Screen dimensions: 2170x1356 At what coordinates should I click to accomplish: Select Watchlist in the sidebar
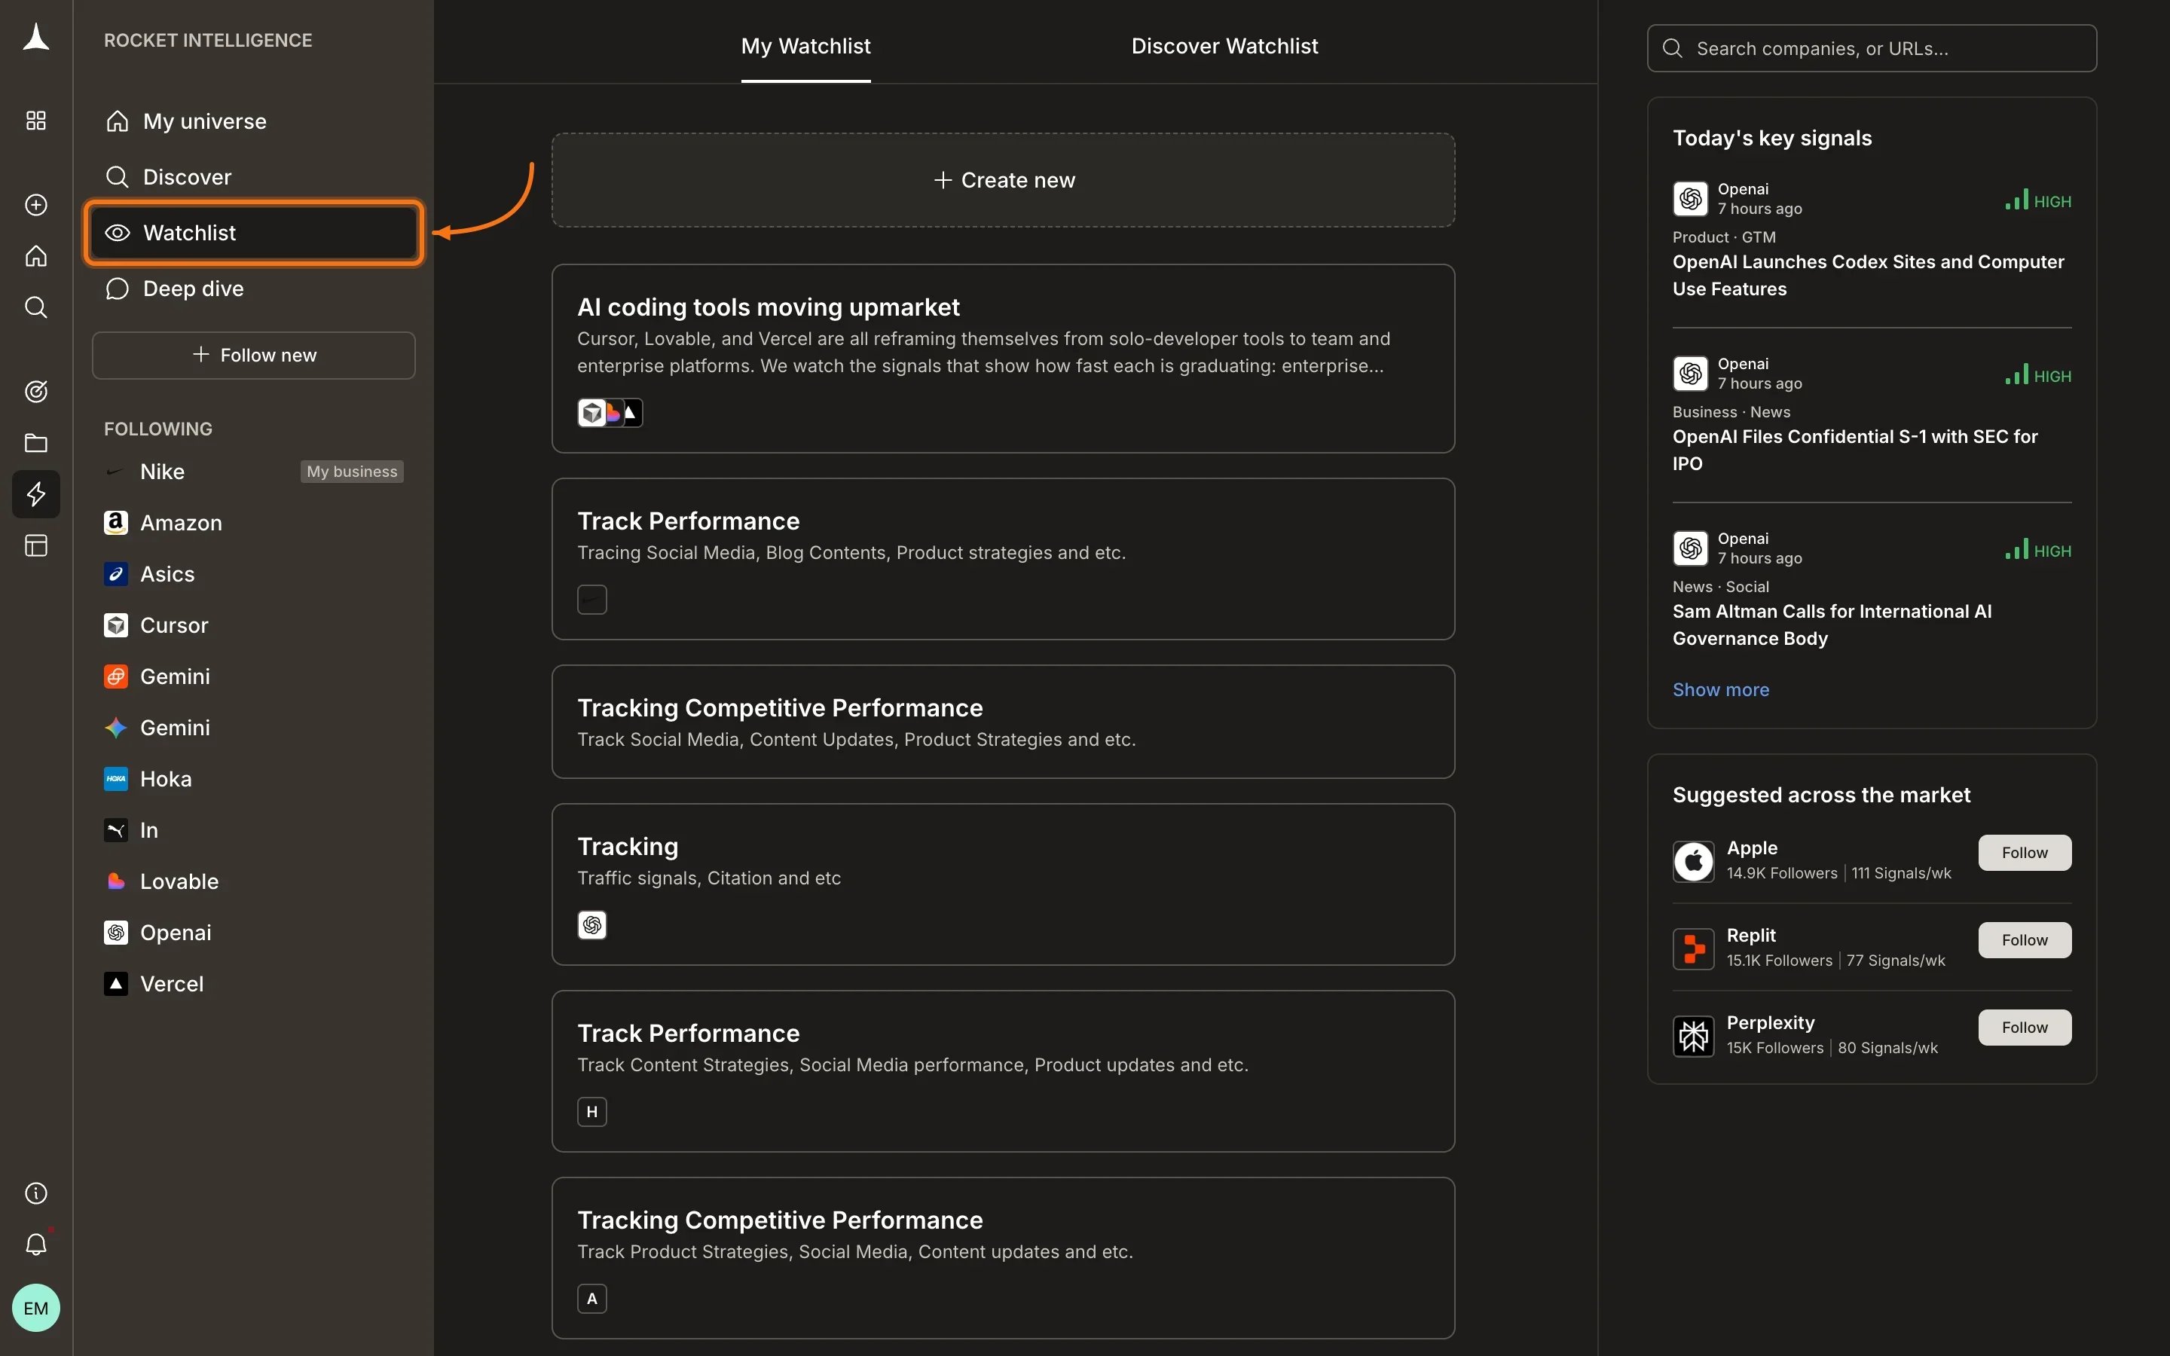(x=254, y=232)
